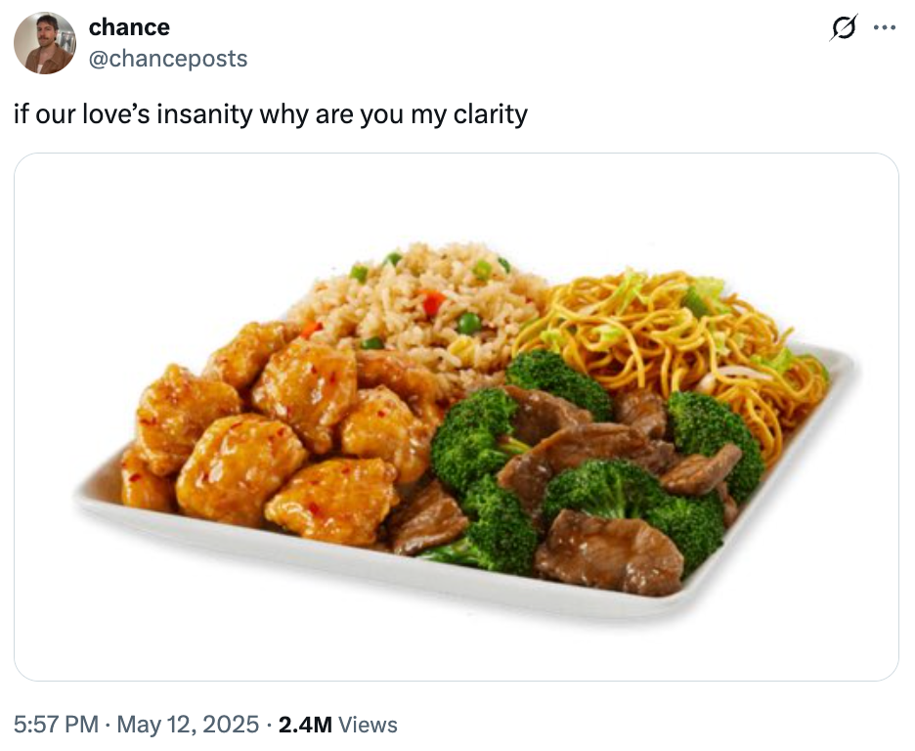Open Grok's explain dropdown for the tweet
915x751 pixels.
845,27
